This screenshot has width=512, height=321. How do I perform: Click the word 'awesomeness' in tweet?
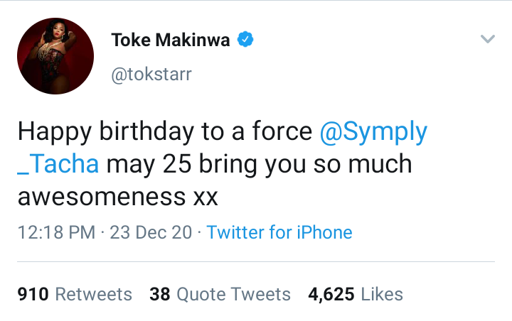(x=100, y=197)
